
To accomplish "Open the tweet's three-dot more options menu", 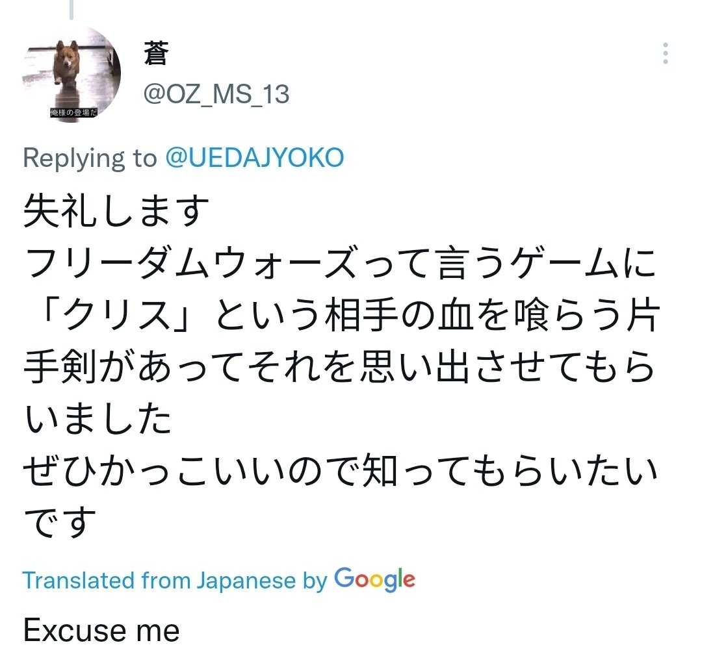I will (x=665, y=53).
